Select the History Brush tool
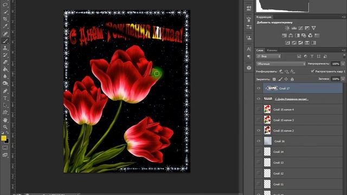This screenshot has height=195, width=347. pos(5,55)
